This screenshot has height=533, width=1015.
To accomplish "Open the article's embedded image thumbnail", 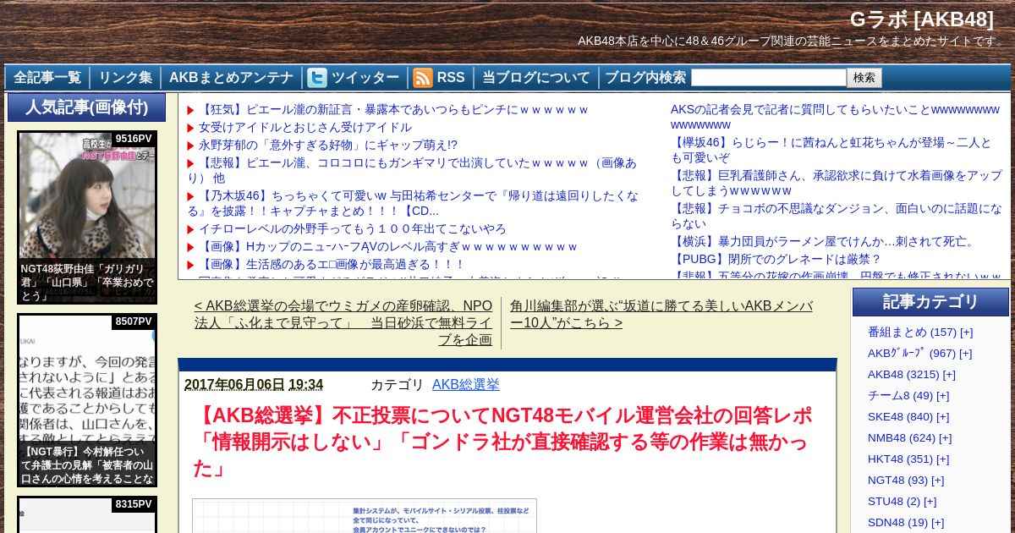I will point(365,516).
